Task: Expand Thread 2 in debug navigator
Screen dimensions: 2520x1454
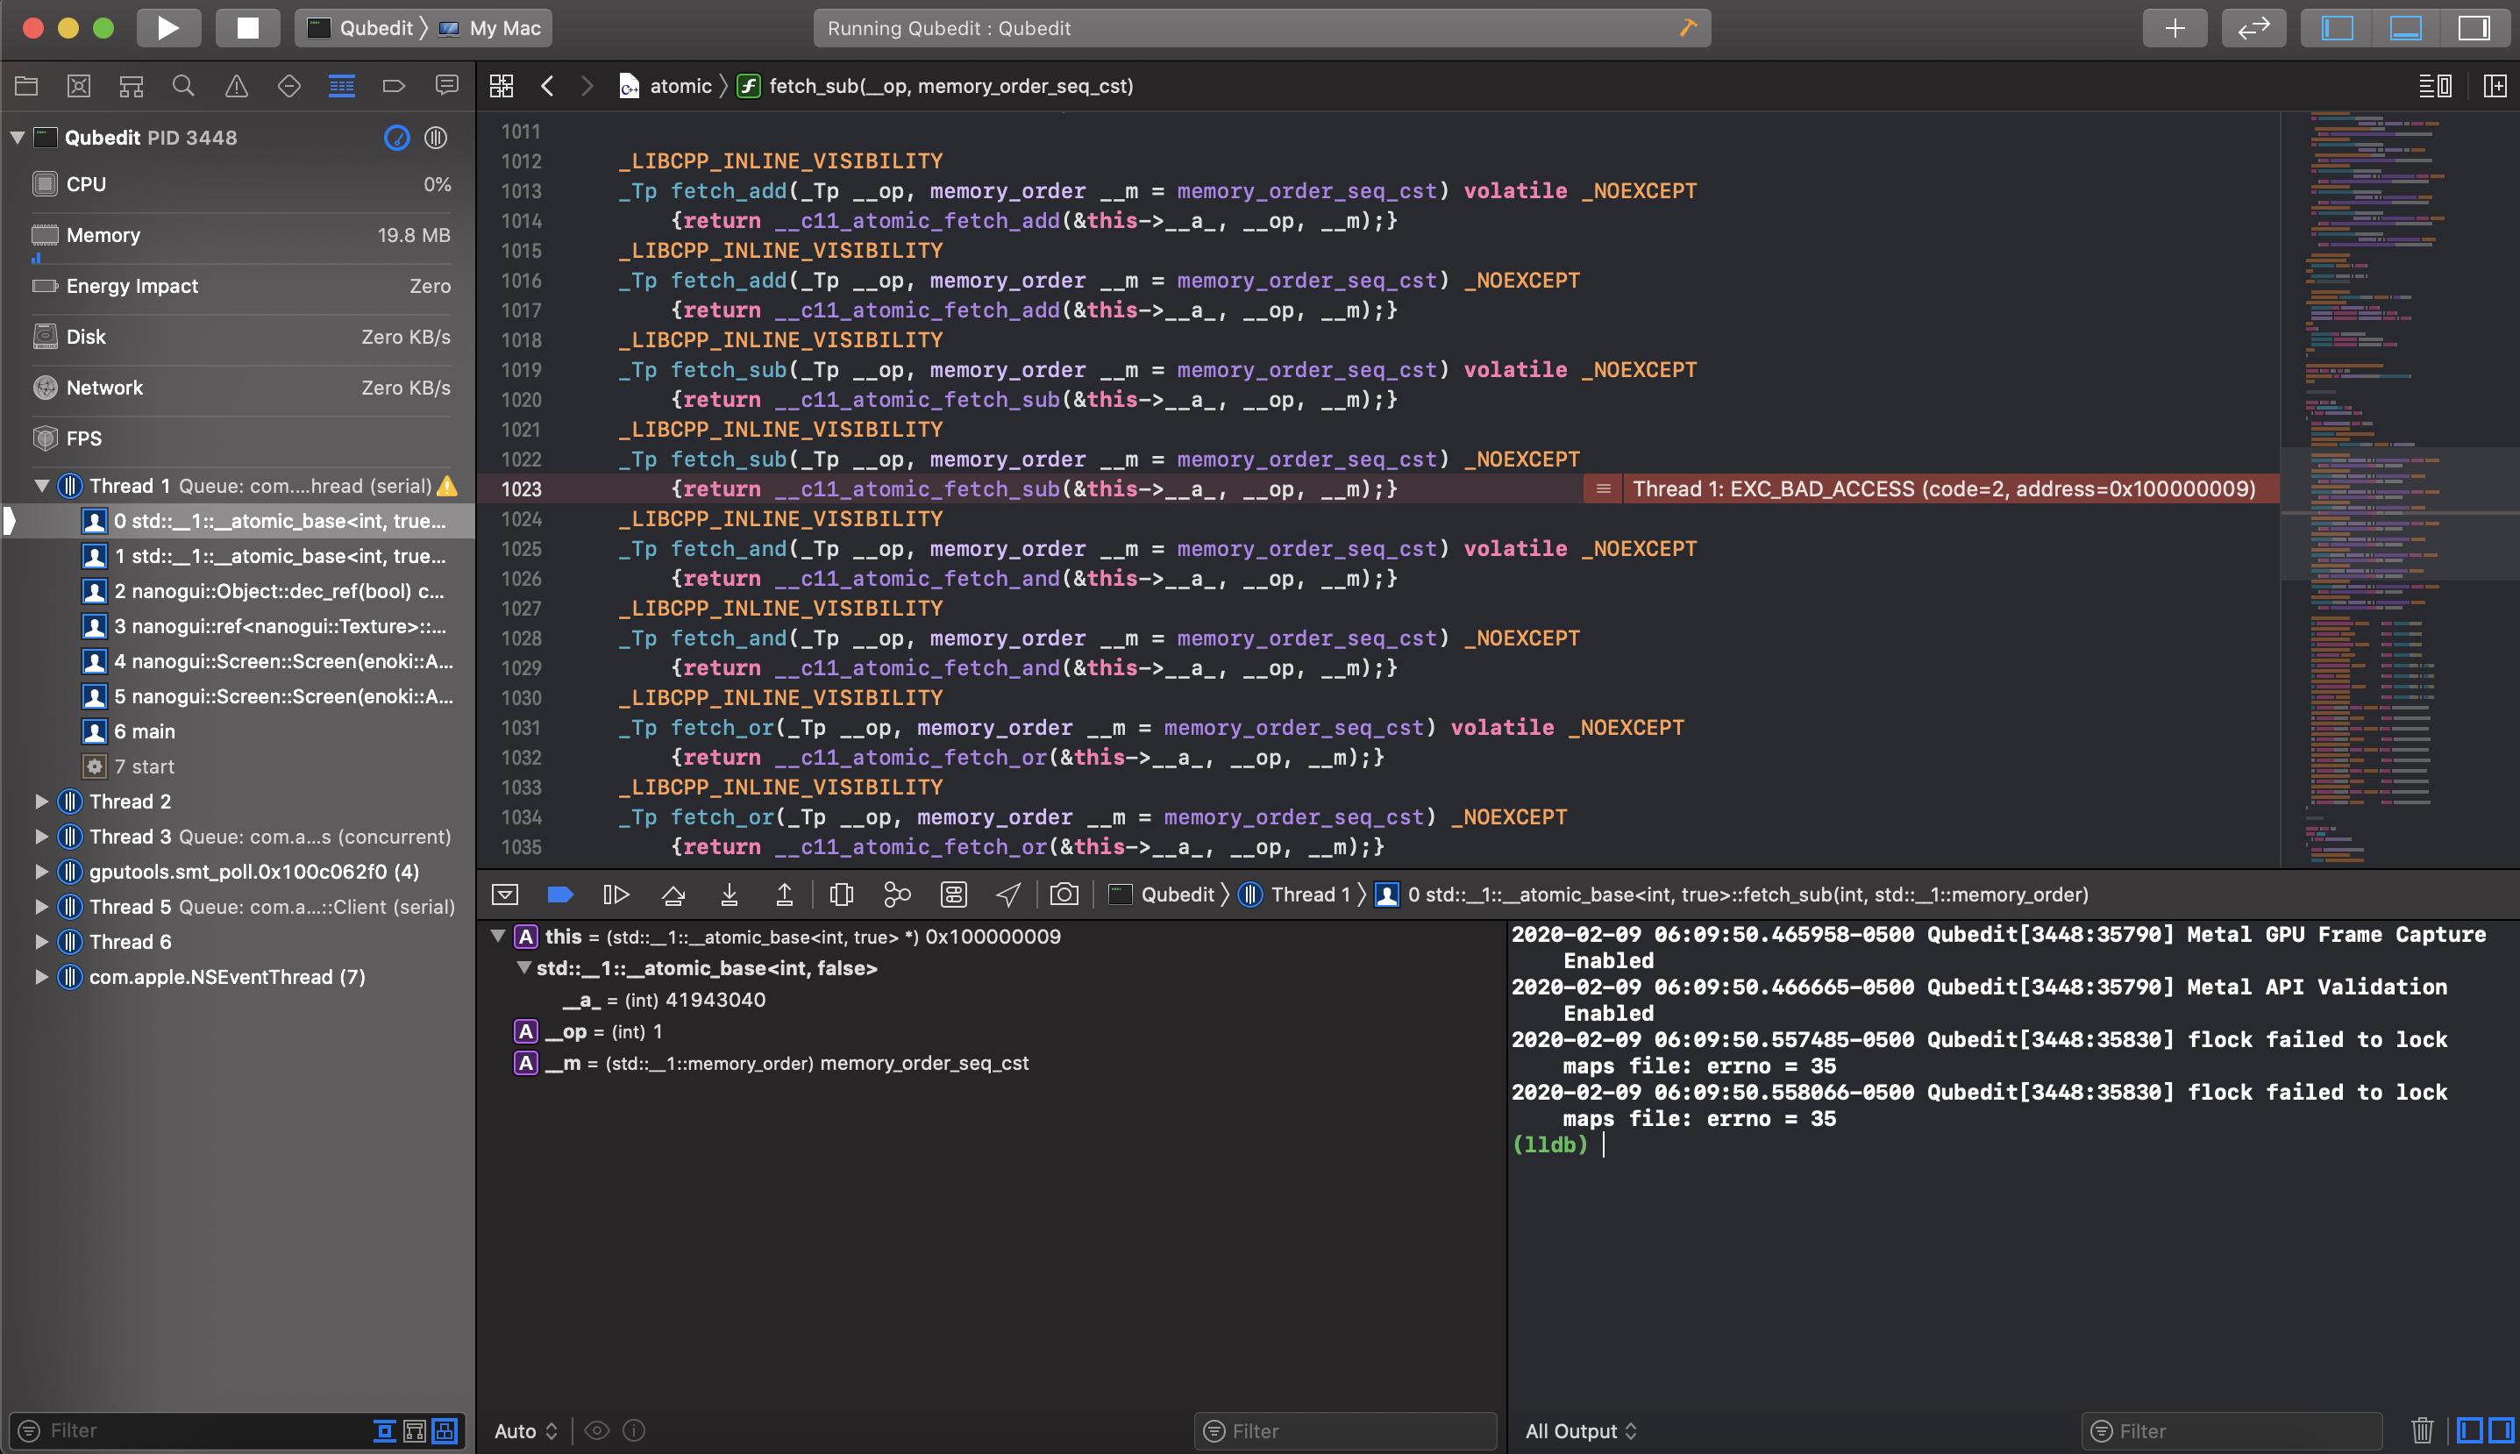Action: (41, 801)
